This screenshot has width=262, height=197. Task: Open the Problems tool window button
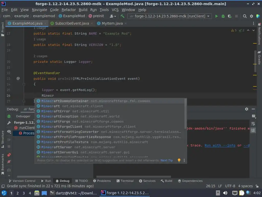[x=102, y=181]
